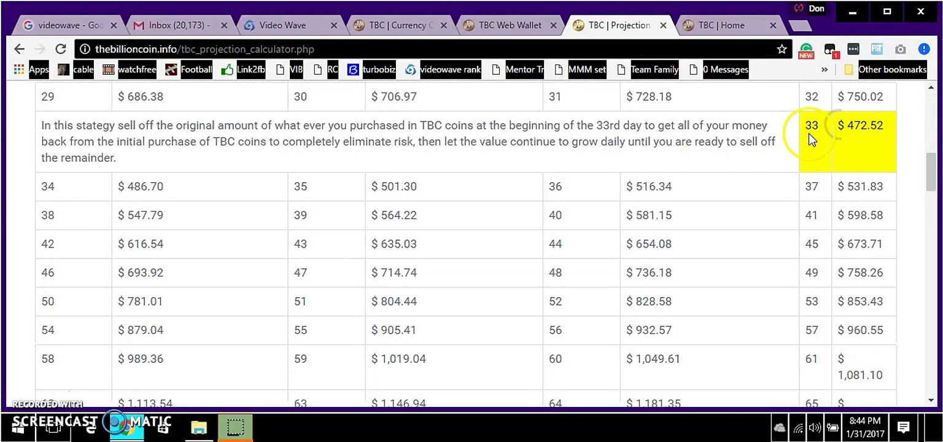Open the camera extension icon
The height and width of the screenshot is (442, 943).
(x=900, y=49)
